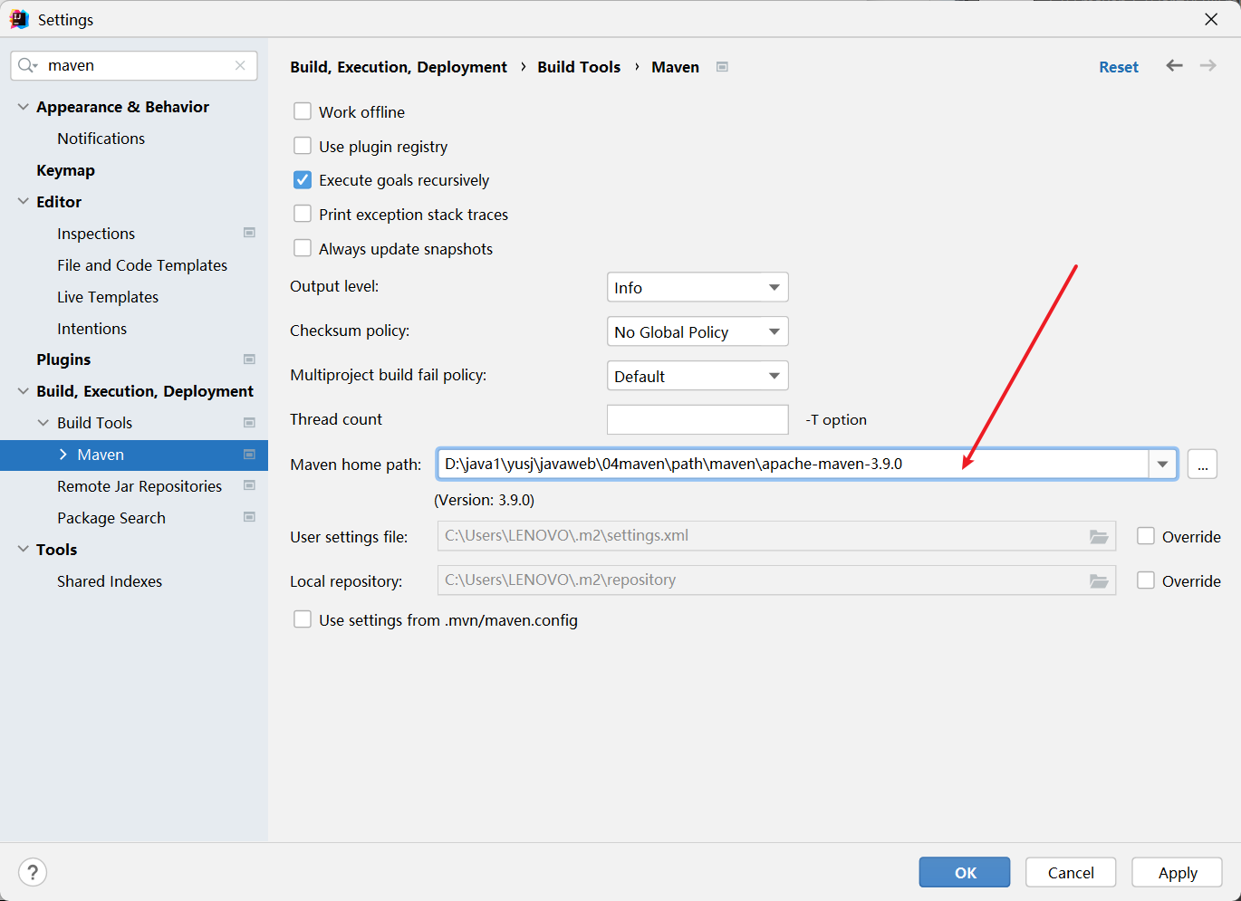Viewport: 1241px width, 901px height.
Task: Click Build, Execution, Deployment breadcrumb
Action: pyautogui.click(x=399, y=67)
